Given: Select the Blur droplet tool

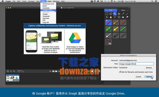Looking at the screenshot, I should (x=111, y=17).
